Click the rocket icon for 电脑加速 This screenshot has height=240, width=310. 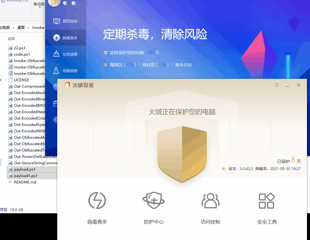(x=56, y=71)
